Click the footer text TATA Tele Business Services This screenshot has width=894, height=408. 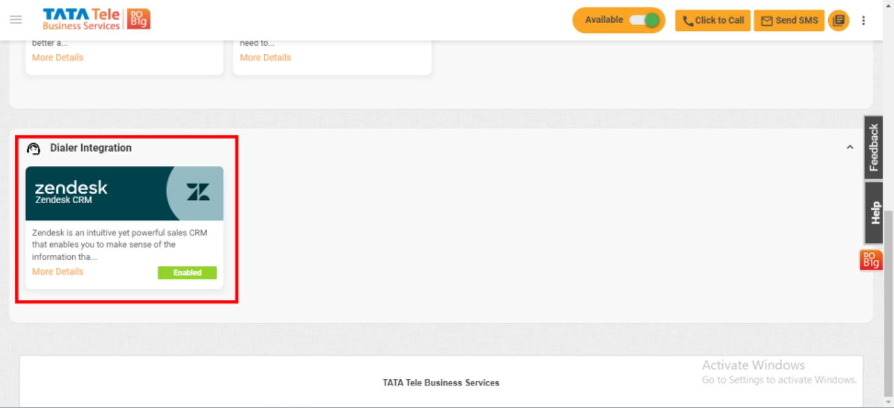tap(441, 382)
